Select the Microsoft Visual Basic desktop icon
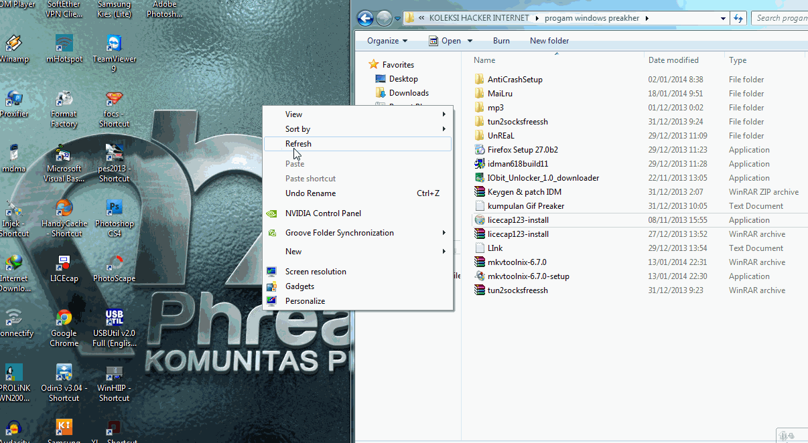The width and height of the screenshot is (808, 443). point(64,163)
